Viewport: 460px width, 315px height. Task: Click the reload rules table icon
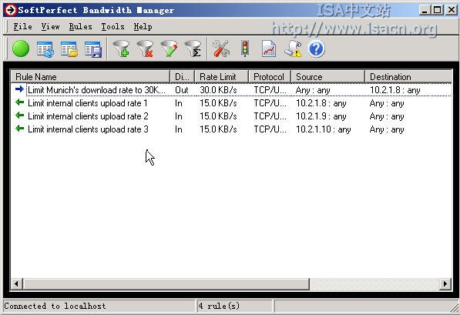45,49
